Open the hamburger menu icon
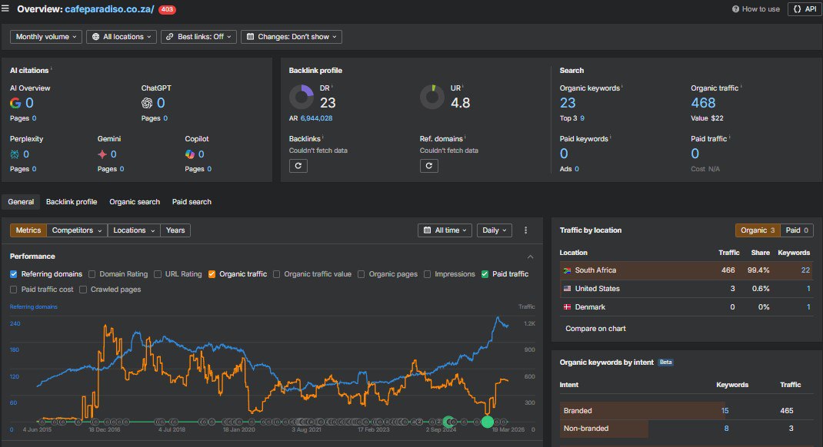The image size is (823, 447). [5, 8]
